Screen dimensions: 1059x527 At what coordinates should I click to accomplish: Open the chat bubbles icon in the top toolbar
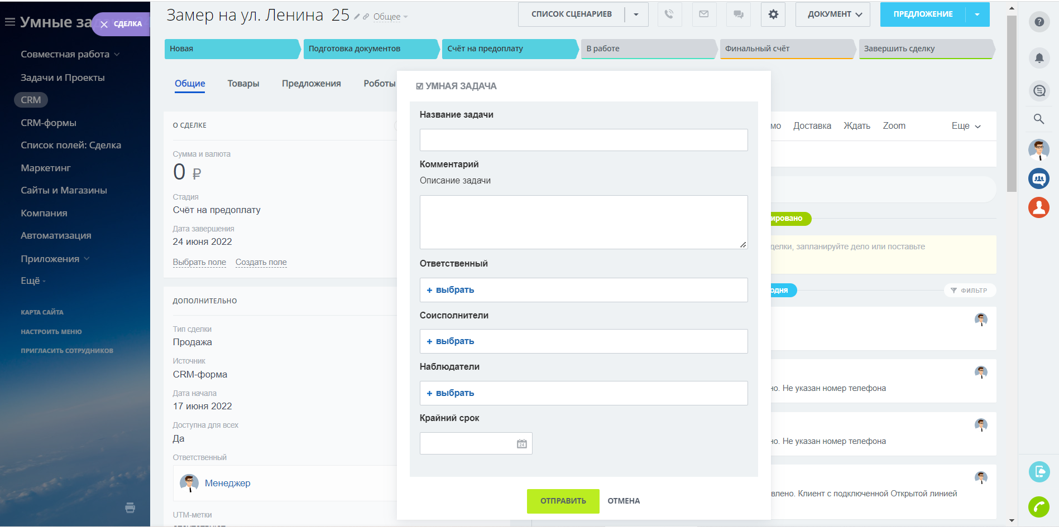coord(739,14)
